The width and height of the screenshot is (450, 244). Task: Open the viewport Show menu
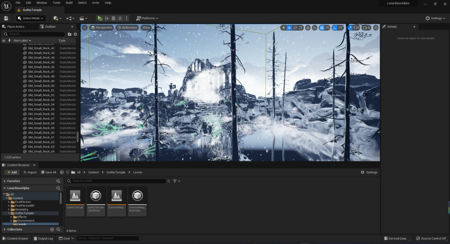pyautogui.click(x=146, y=28)
